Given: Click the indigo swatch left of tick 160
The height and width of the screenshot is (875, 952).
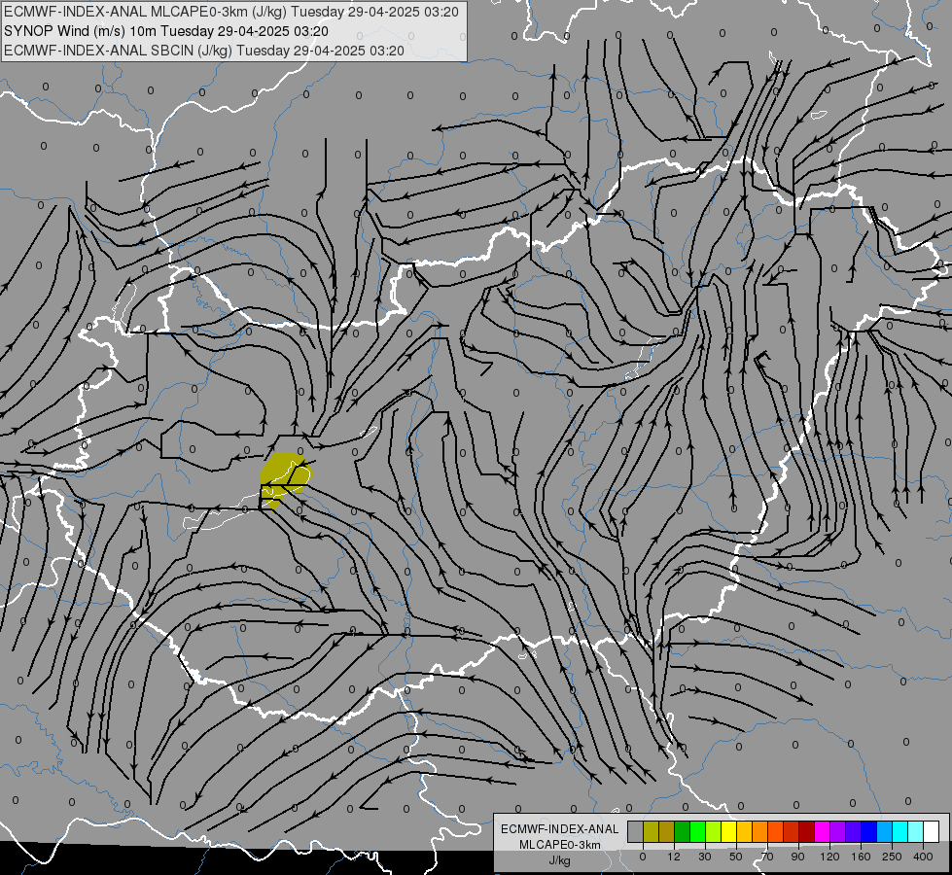Looking at the screenshot, I should pyautogui.click(x=853, y=831).
